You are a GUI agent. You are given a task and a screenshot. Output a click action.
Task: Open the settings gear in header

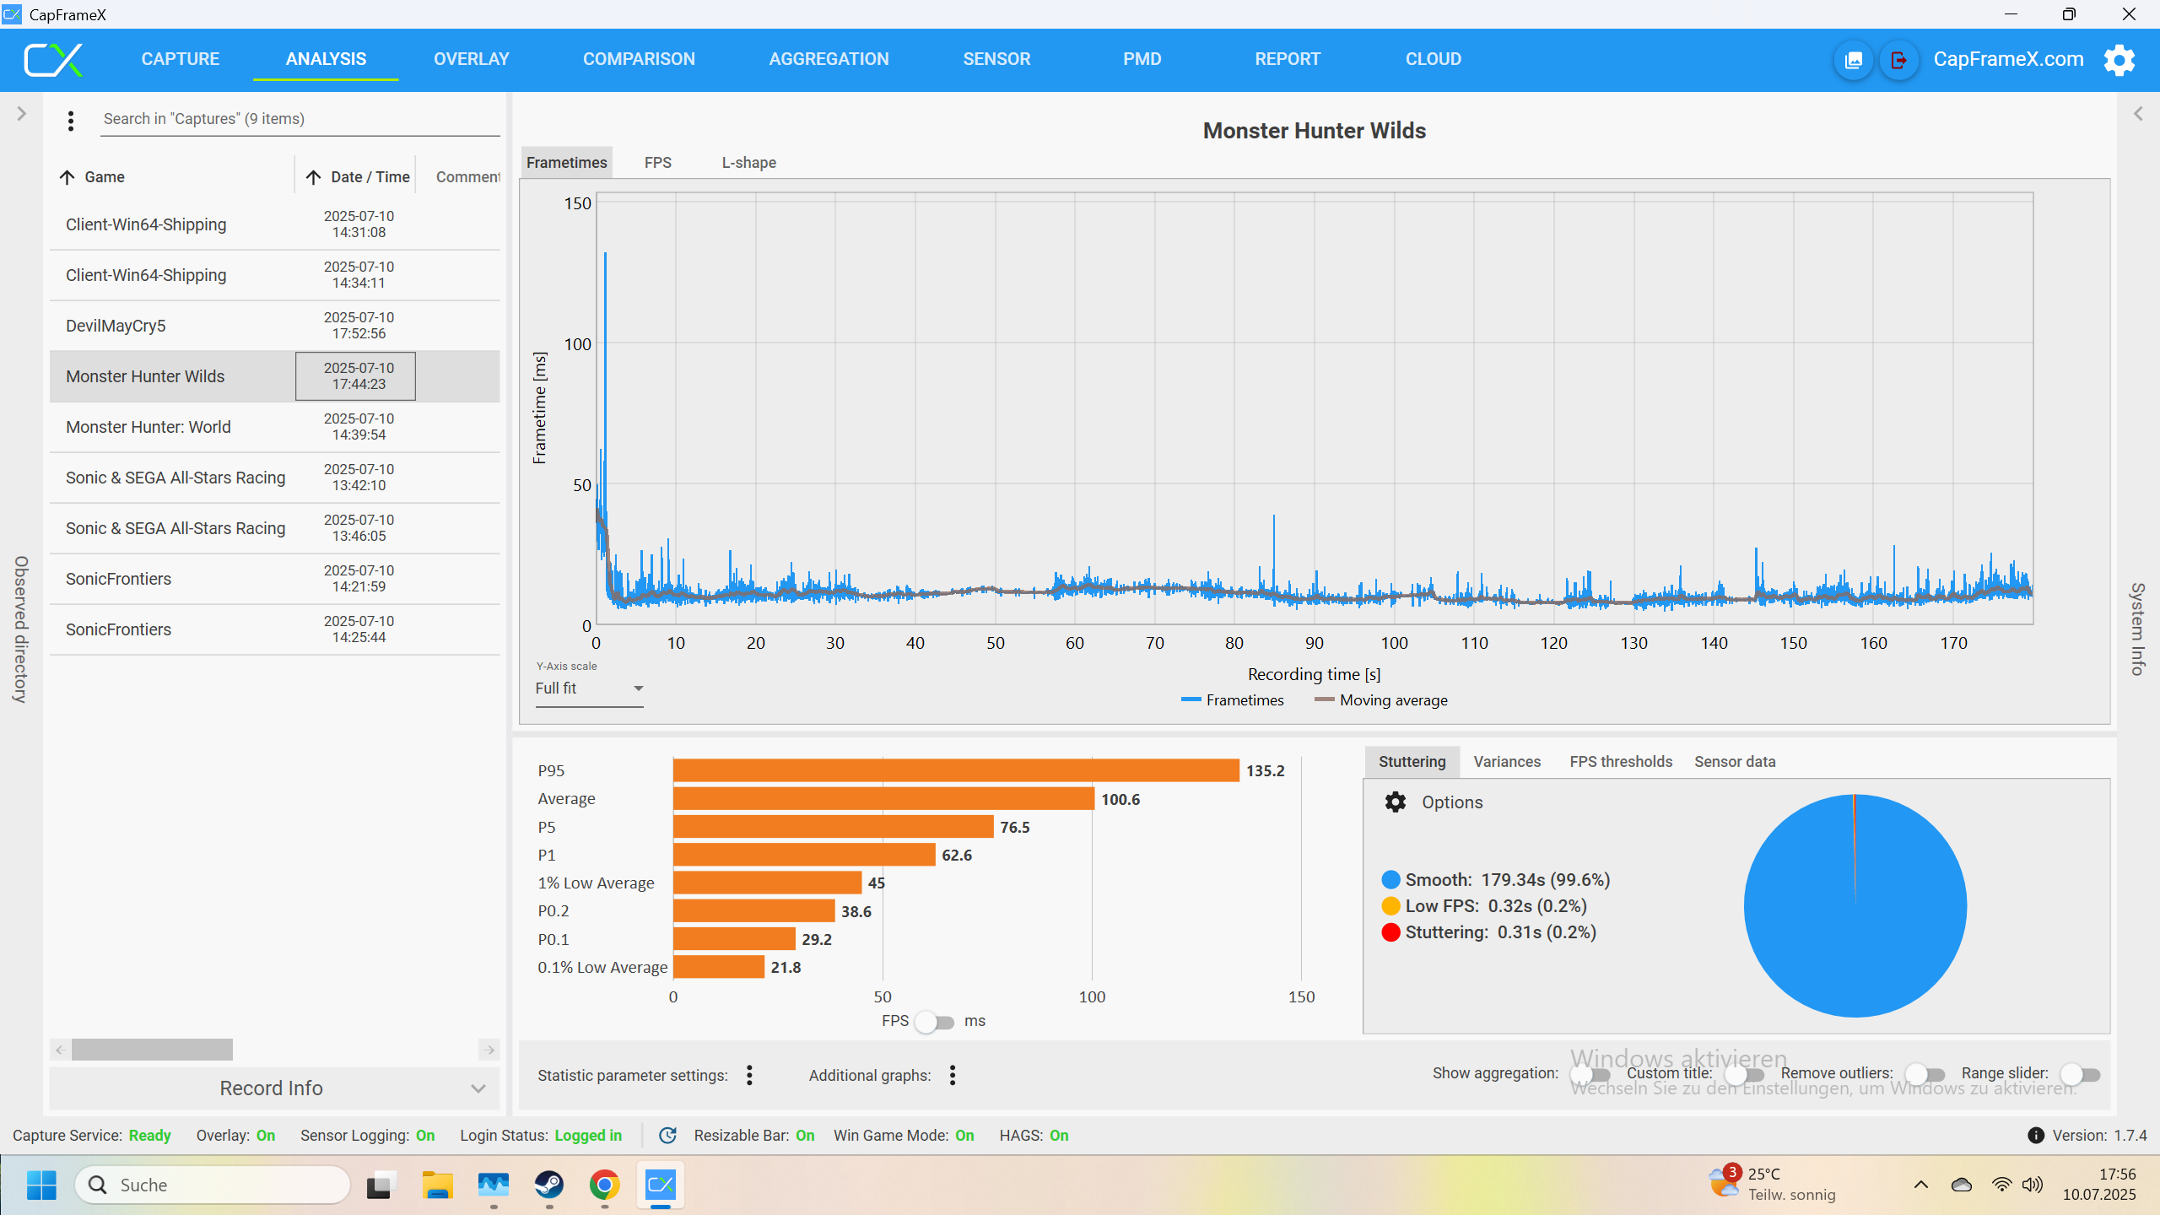[x=2119, y=60]
